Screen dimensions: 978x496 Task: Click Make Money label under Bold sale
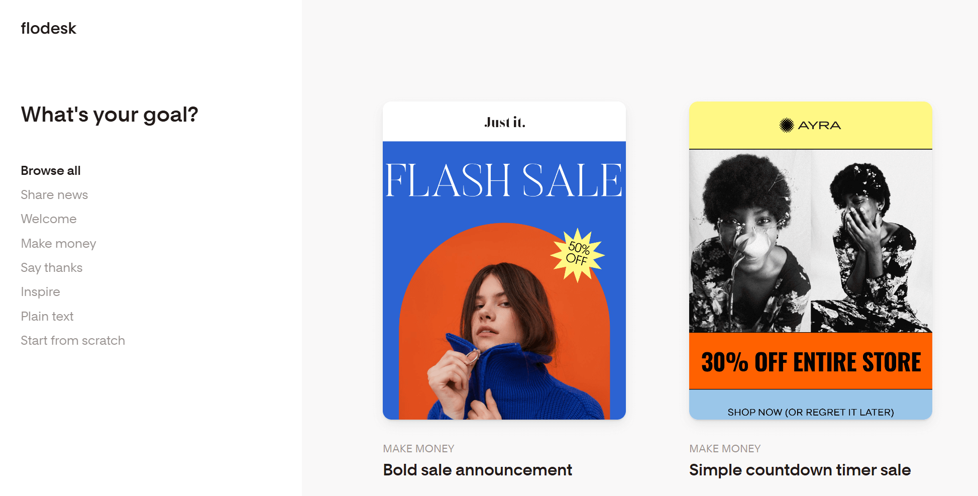418,448
